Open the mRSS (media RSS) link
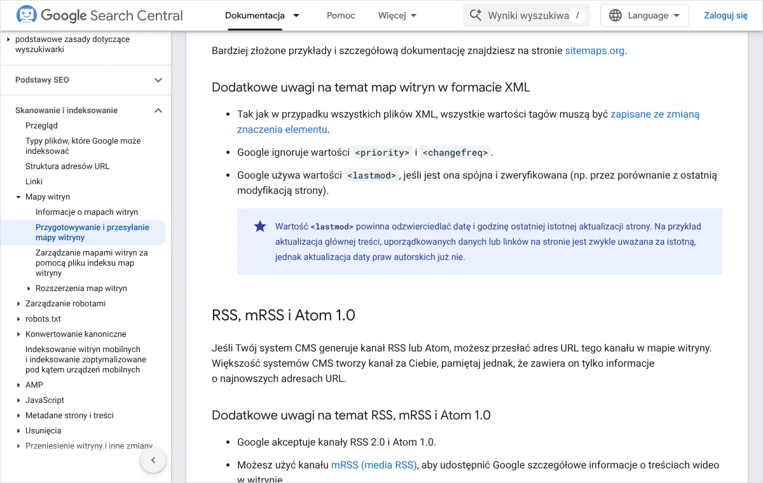 pyautogui.click(x=373, y=465)
